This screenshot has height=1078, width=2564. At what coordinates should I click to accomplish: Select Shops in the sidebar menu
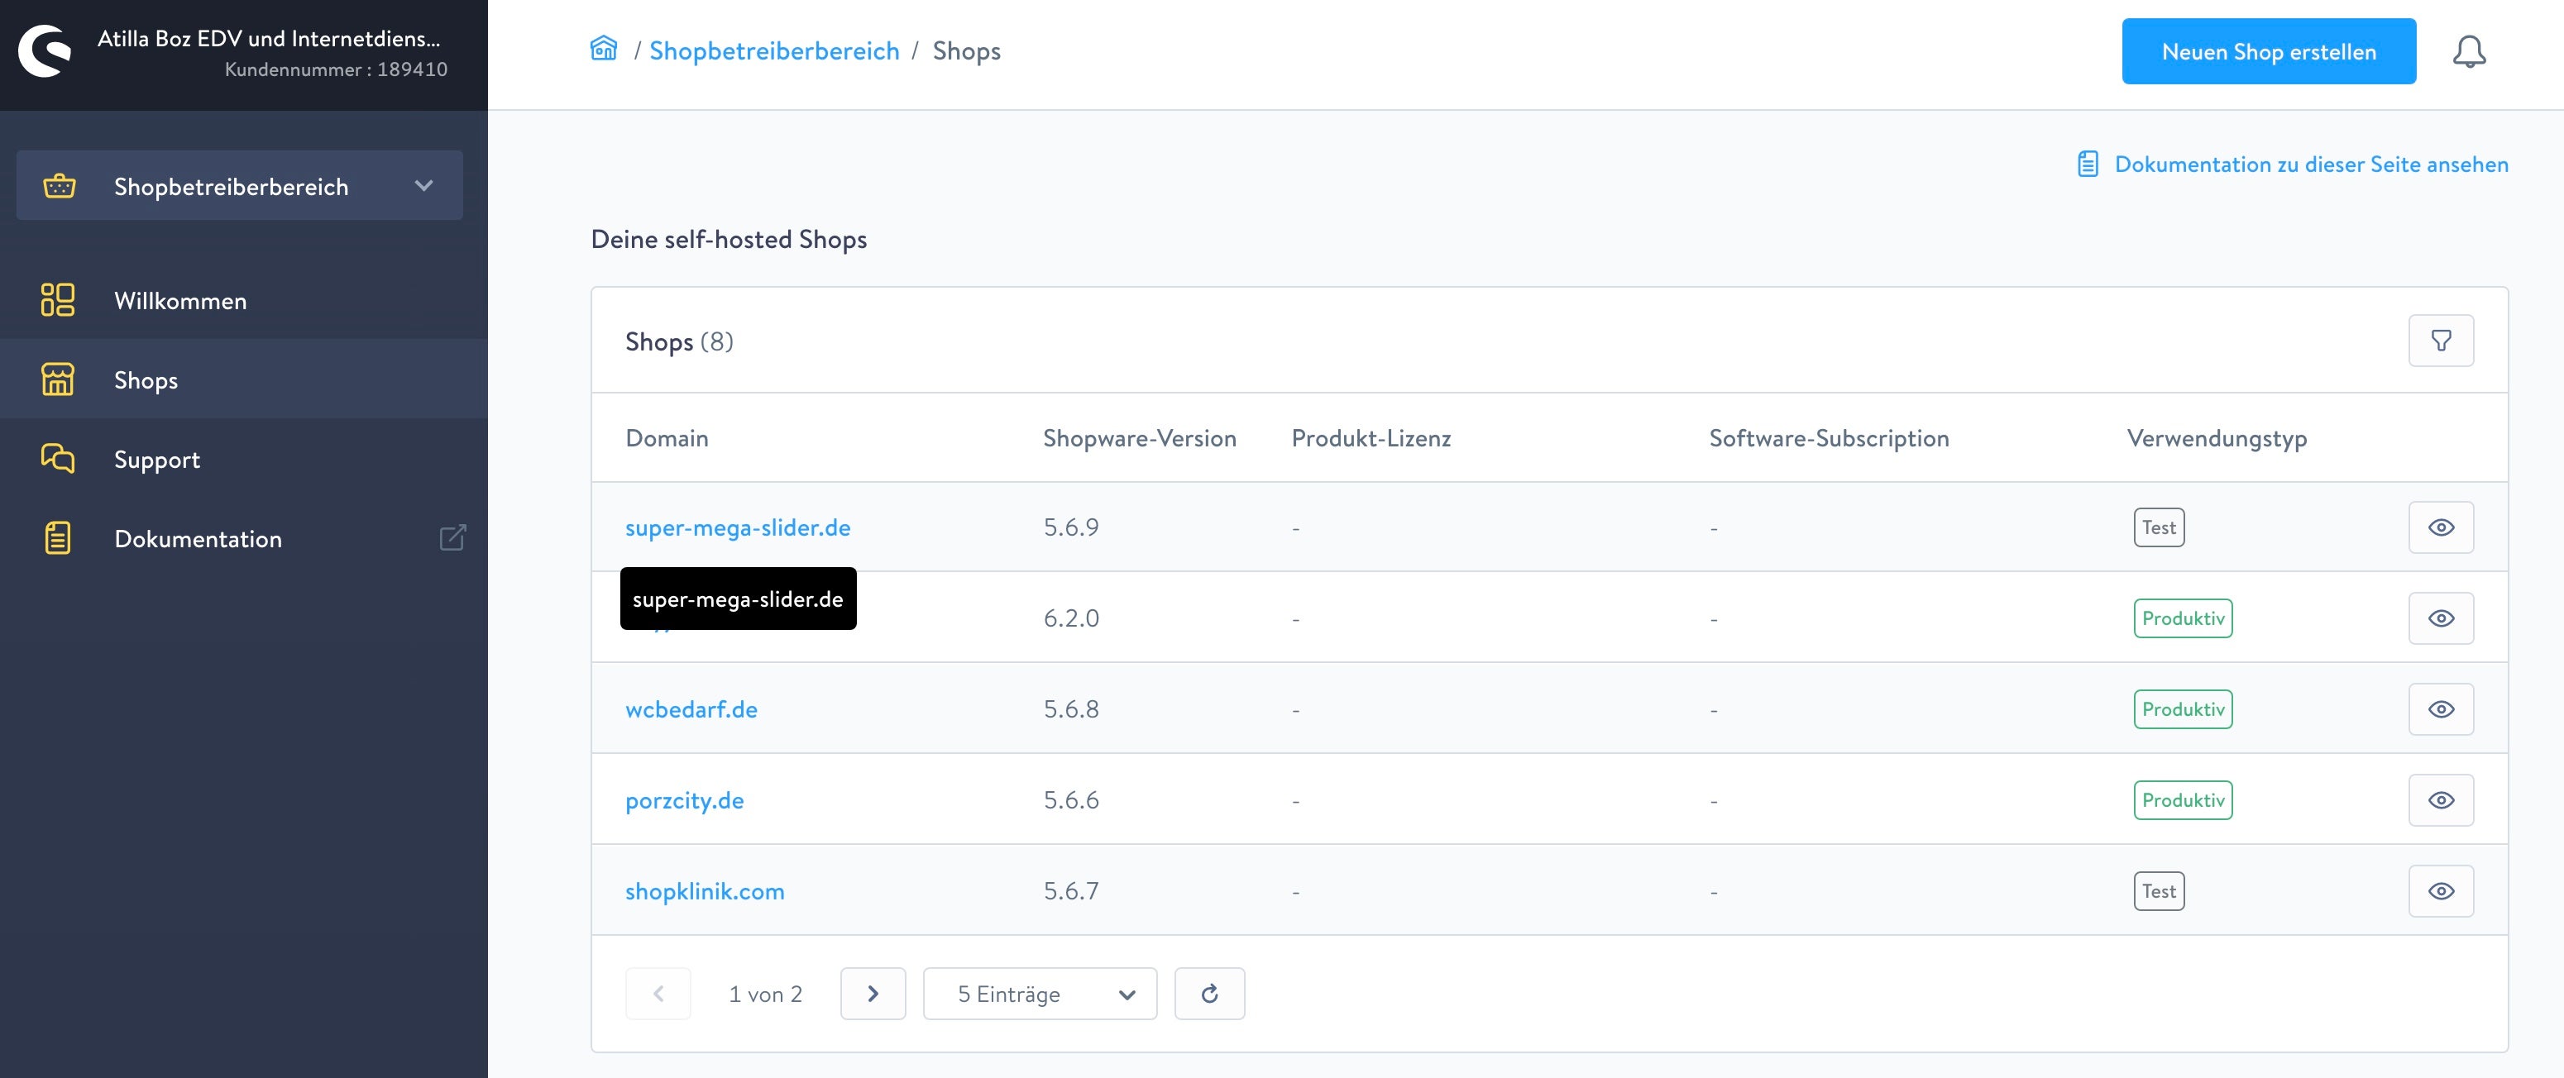pyautogui.click(x=146, y=380)
